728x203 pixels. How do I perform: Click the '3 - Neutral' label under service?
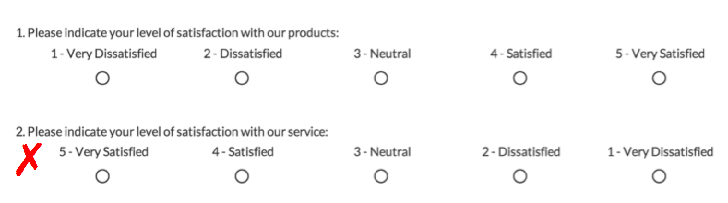click(x=382, y=152)
